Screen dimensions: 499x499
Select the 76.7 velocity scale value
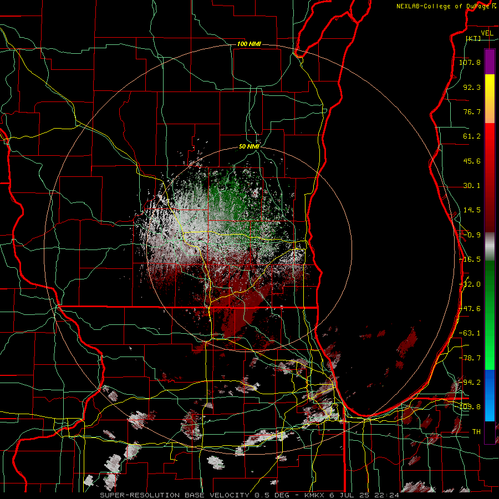coord(472,111)
